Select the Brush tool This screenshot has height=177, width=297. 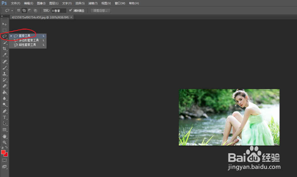(4, 67)
